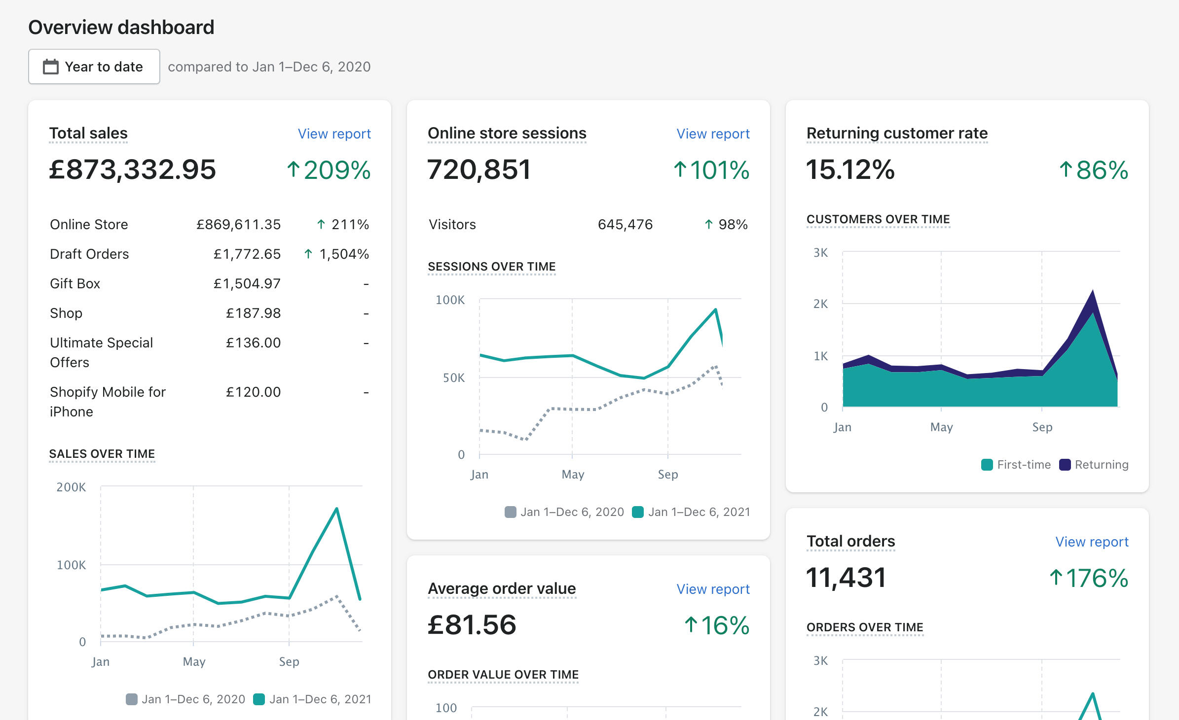Click the up arrow beside 16%
Image resolution: width=1179 pixels, height=720 pixels.
click(691, 625)
